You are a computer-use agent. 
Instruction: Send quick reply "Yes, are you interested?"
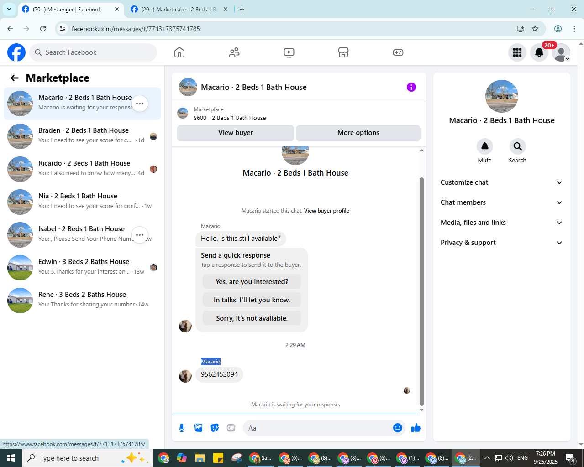click(252, 282)
